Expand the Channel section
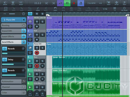 coord(14,87)
